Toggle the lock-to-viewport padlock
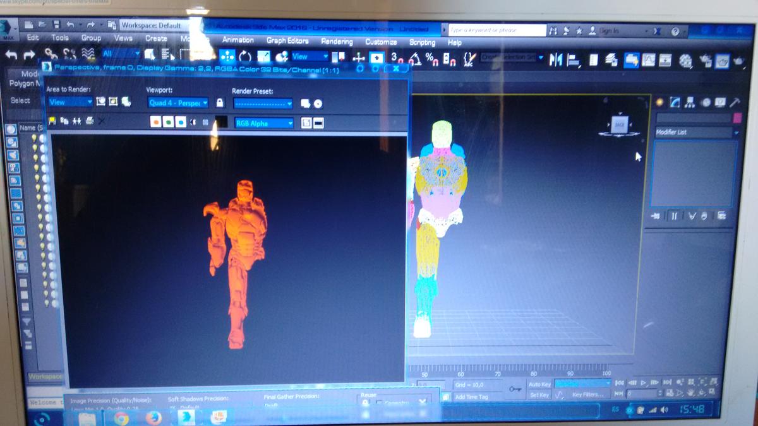Viewport: 758px width, 426px height. [x=220, y=102]
